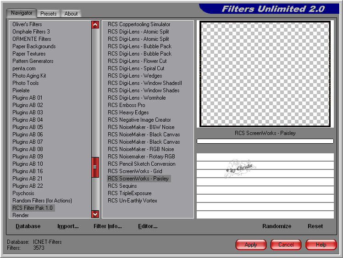Select penta.com category
The image size is (343, 258).
pos(24,68)
